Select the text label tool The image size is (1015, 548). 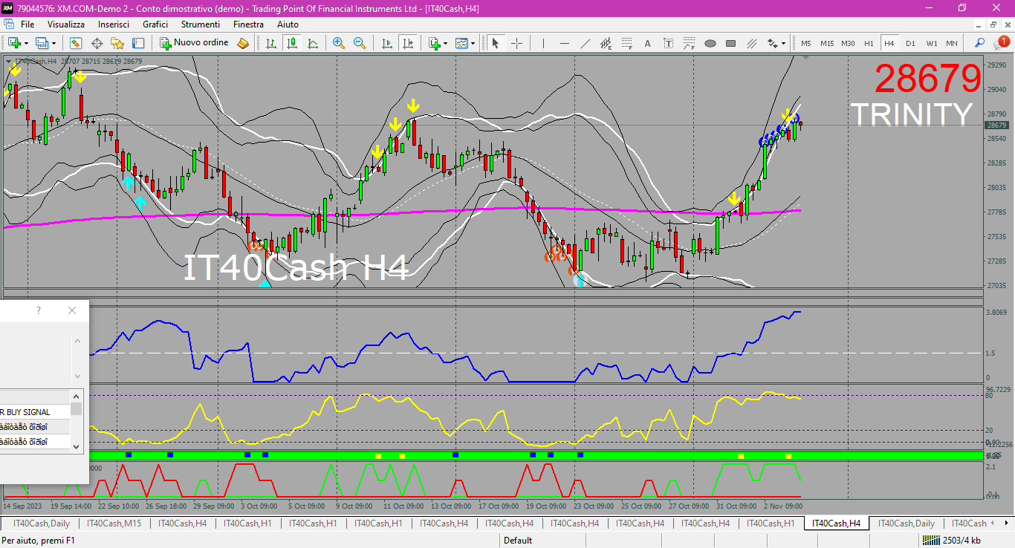tap(668, 43)
